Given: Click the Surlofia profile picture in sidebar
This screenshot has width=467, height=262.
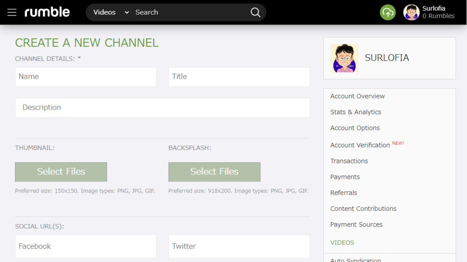Looking at the screenshot, I should point(344,58).
